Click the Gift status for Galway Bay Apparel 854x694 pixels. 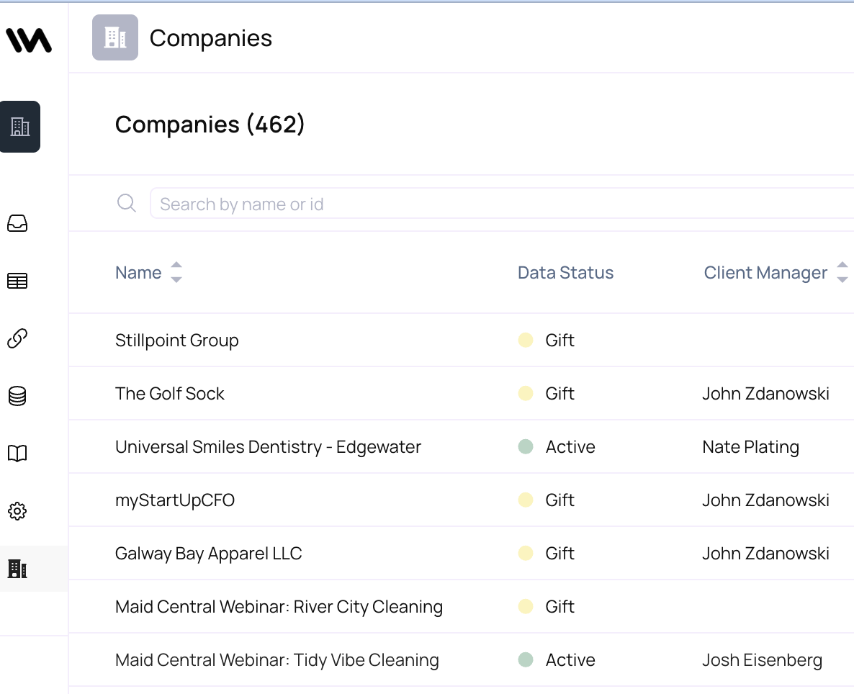click(x=547, y=554)
